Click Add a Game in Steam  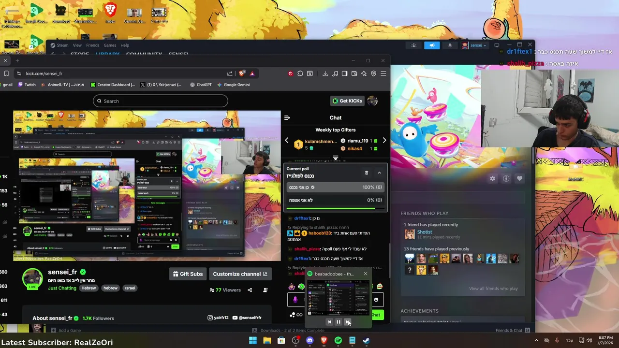pos(65,331)
